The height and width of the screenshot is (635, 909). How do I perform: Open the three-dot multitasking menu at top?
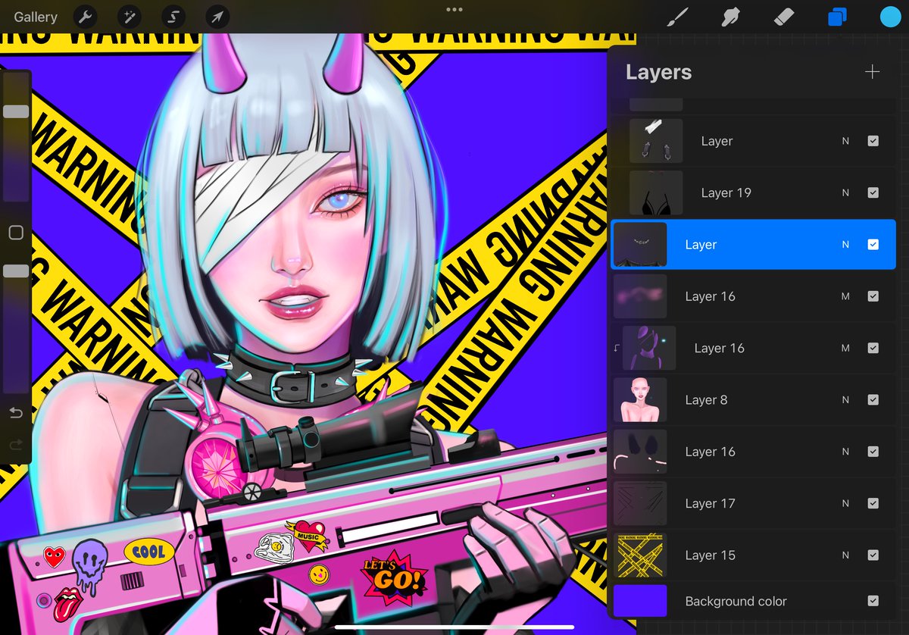click(x=454, y=10)
